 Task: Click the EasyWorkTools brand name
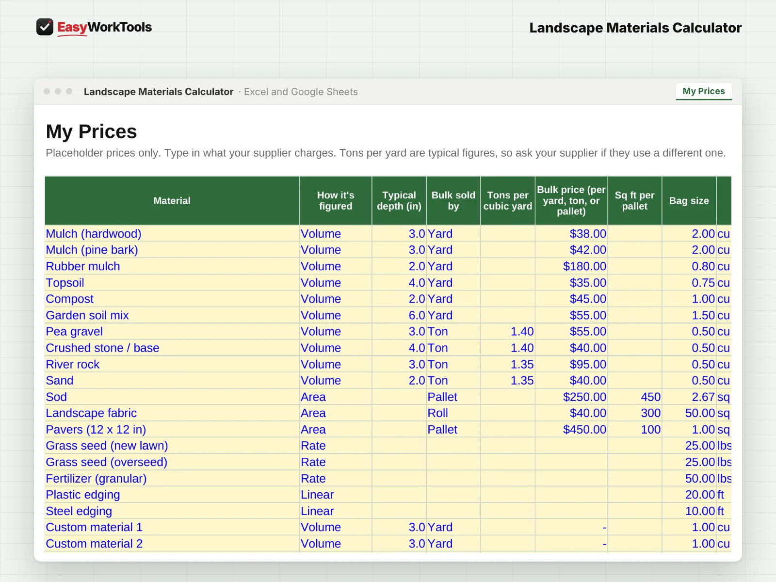click(105, 27)
